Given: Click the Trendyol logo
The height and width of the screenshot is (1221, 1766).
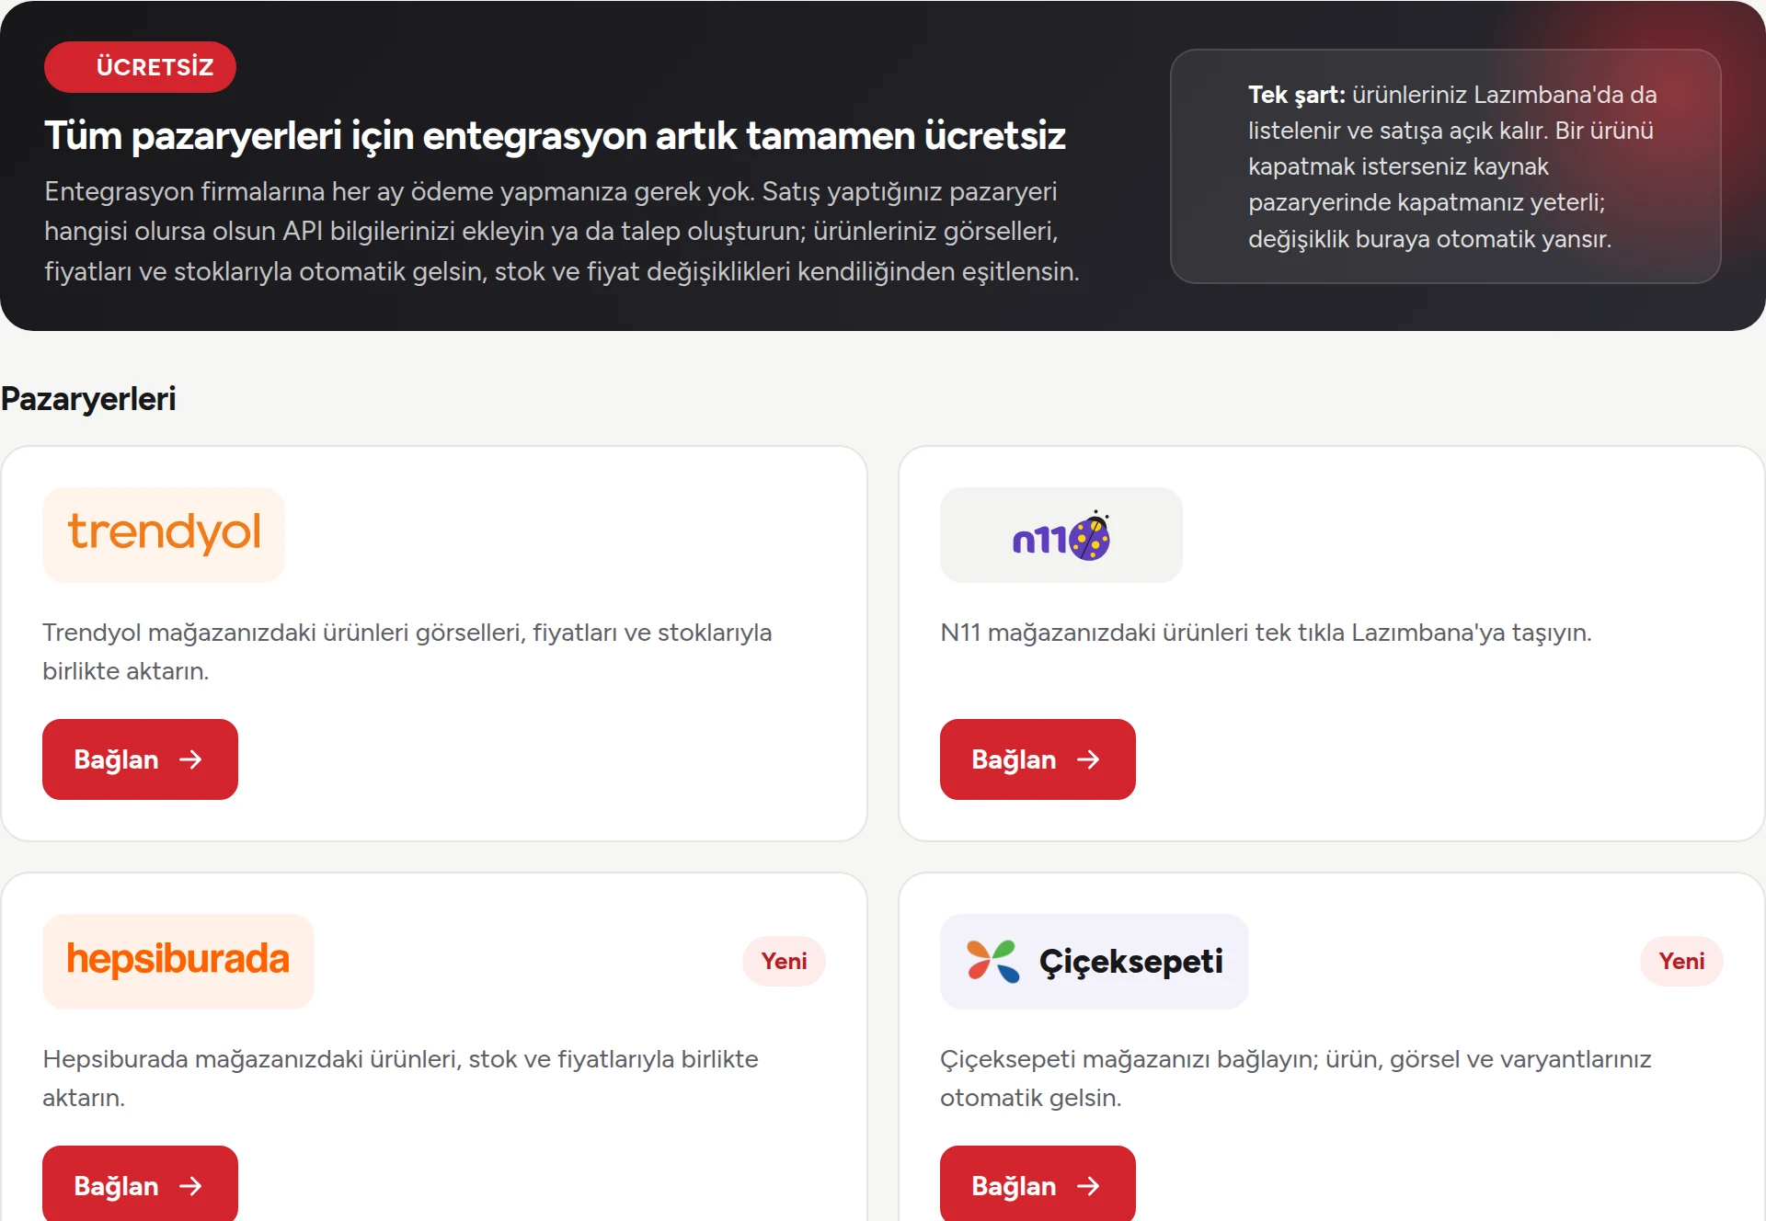Looking at the screenshot, I should point(164,534).
